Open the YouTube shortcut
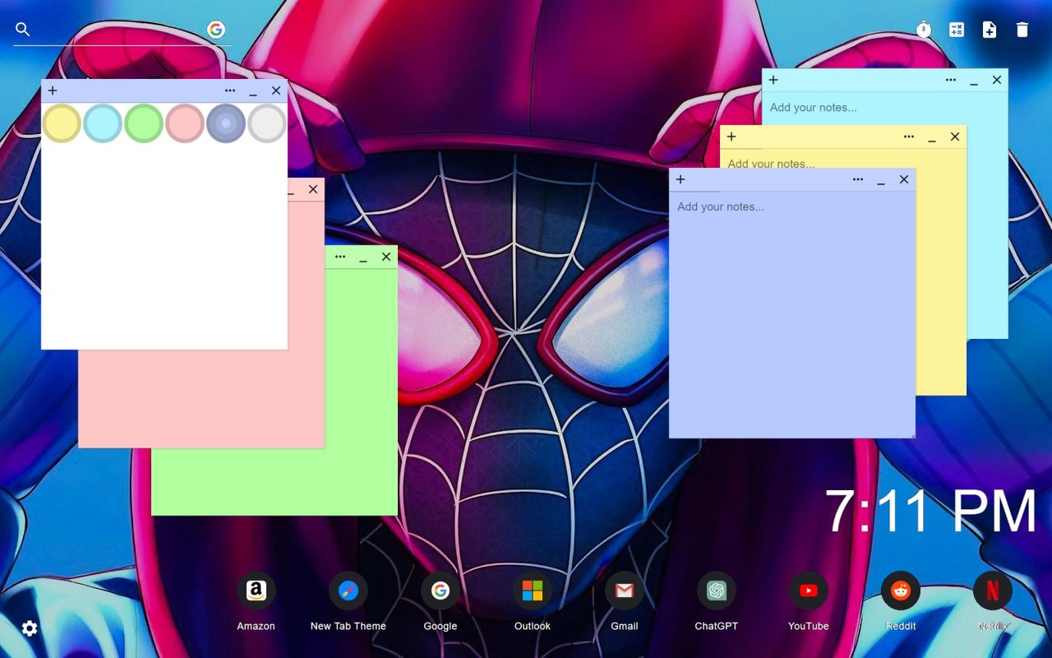Image resolution: width=1052 pixels, height=658 pixels. tap(809, 591)
